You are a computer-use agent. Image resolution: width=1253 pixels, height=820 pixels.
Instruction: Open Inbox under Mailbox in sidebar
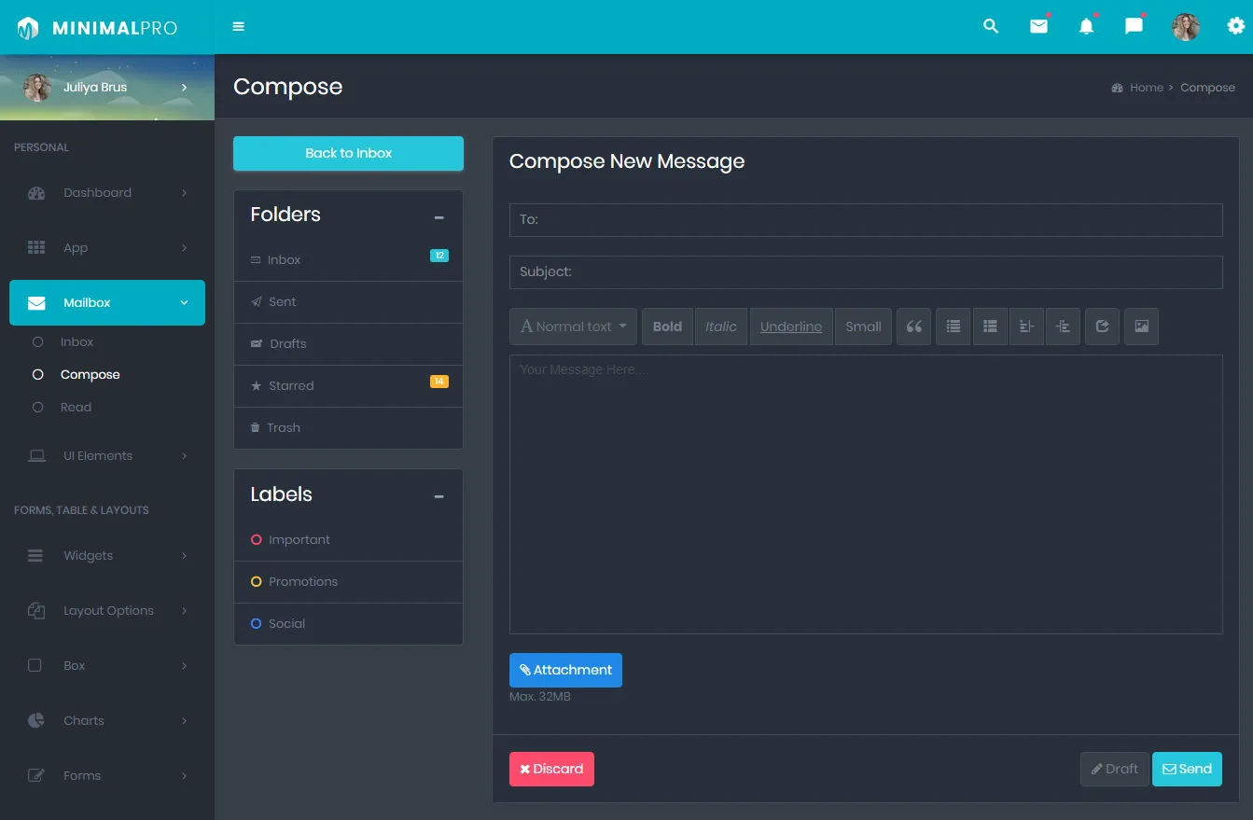click(x=77, y=342)
